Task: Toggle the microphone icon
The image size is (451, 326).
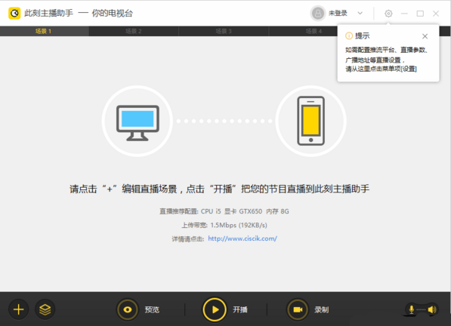Action: [x=412, y=309]
